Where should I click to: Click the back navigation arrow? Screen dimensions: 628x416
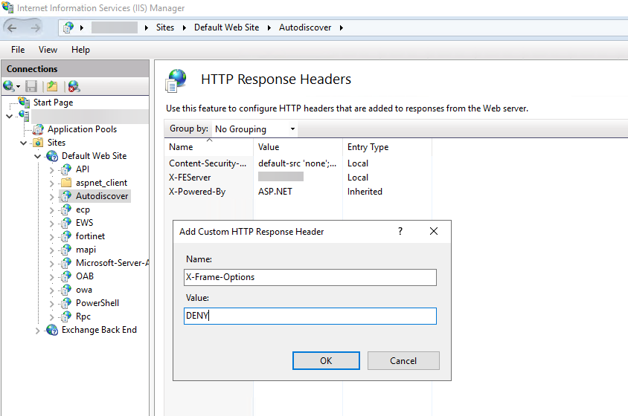[x=13, y=27]
